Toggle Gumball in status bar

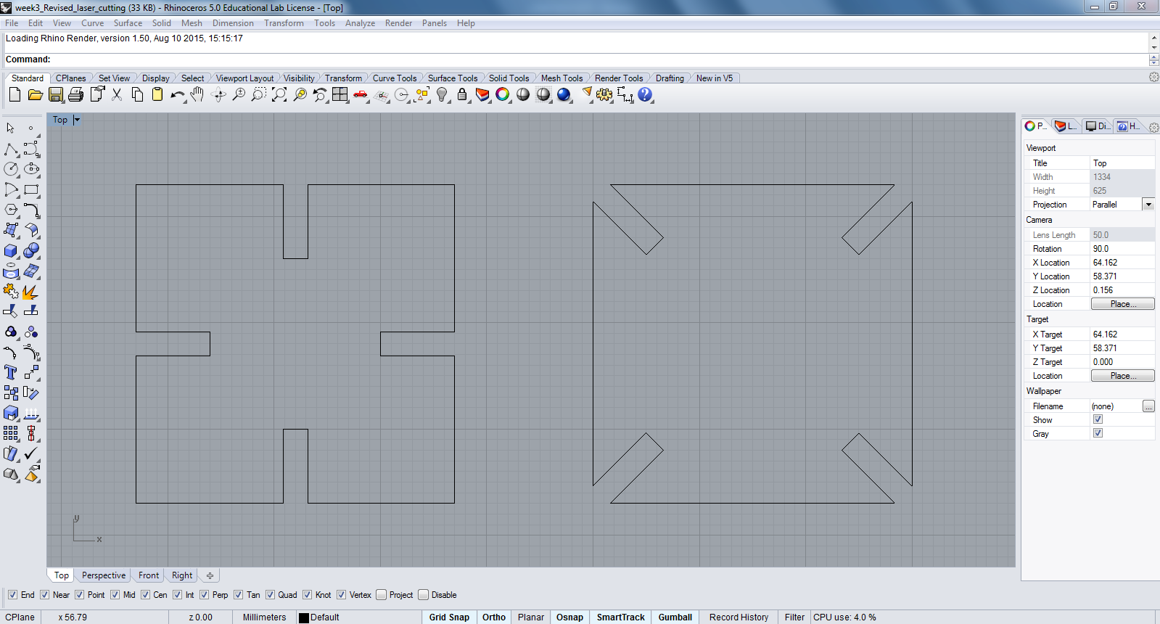coord(675,617)
